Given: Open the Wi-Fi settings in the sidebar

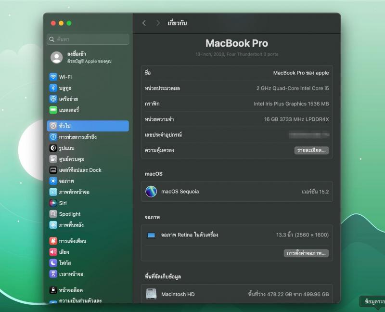Looking at the screenshot, I should [88, 77].
